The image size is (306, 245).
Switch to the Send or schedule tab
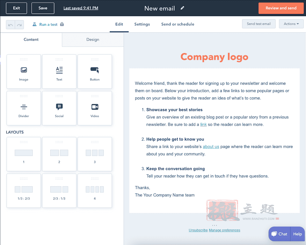coord(178,24)
